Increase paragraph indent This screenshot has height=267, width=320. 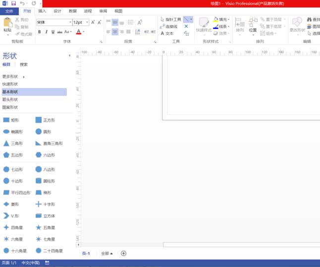pos(153,32)
